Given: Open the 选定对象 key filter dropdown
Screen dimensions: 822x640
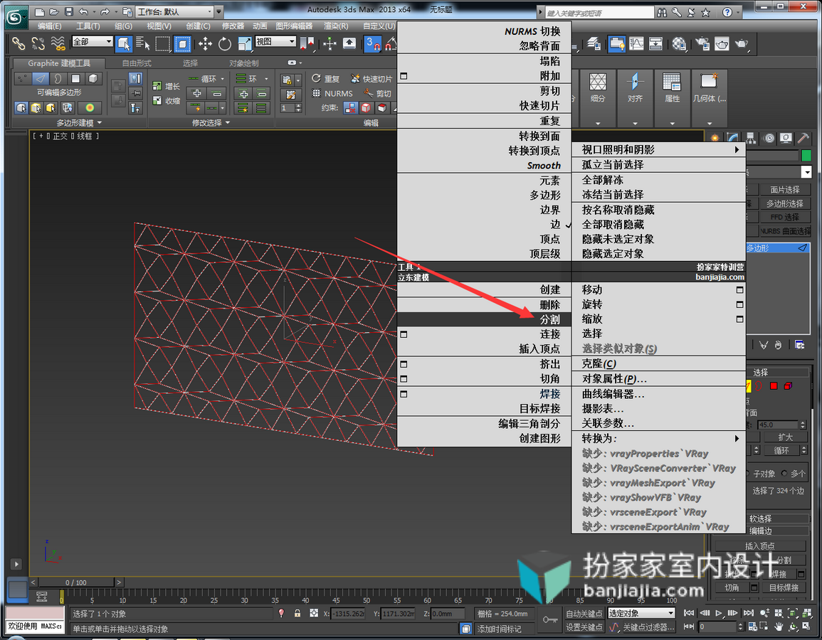Looking at the screenshot, I should [x=641, y=613].
